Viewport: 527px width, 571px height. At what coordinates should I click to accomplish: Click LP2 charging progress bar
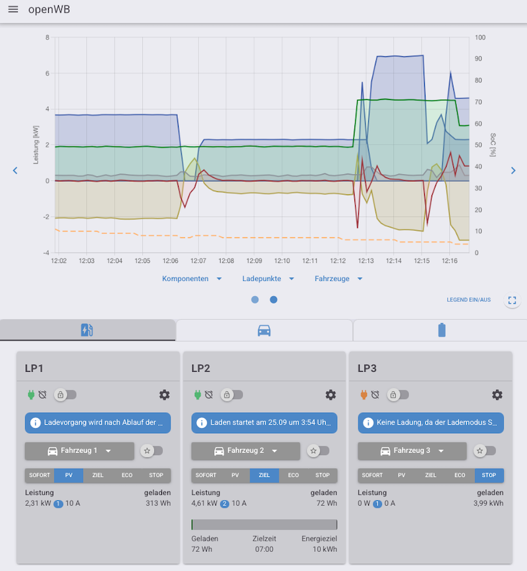(x=264, y=524)
